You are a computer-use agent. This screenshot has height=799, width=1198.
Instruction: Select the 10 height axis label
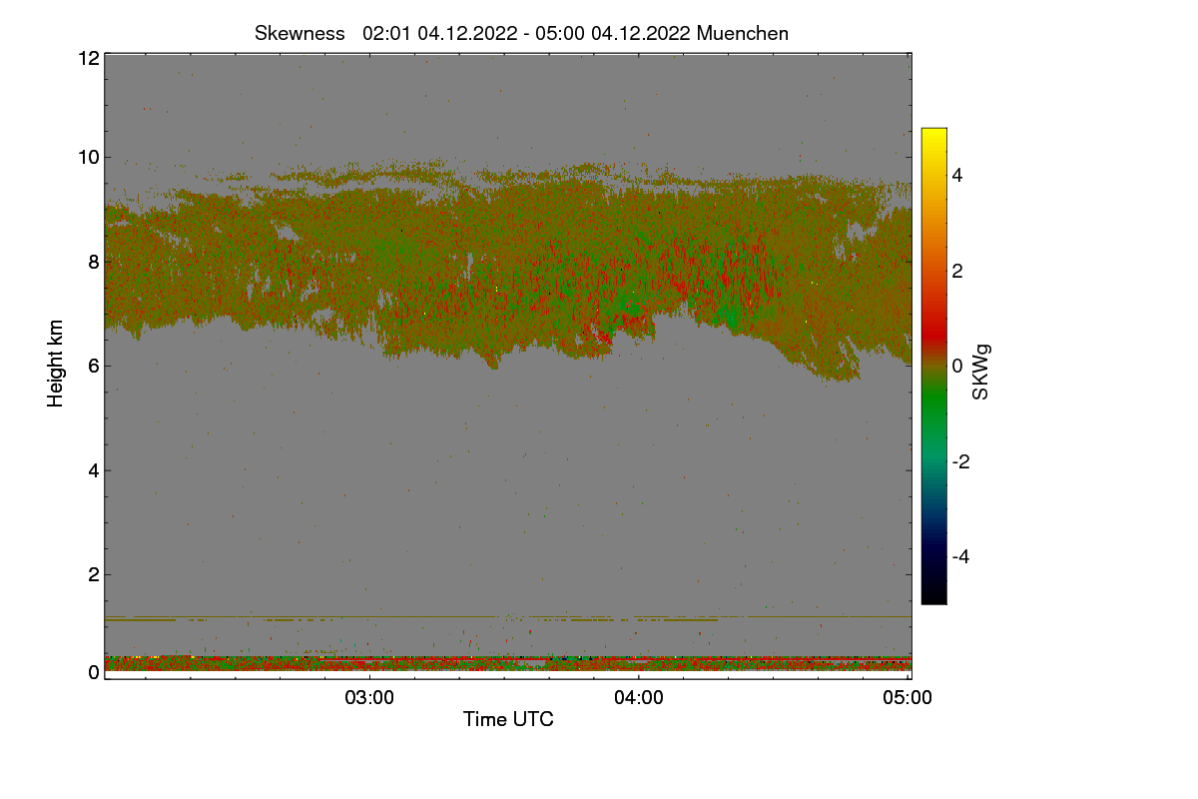click(88, 157)
